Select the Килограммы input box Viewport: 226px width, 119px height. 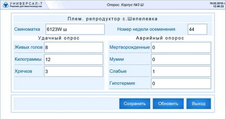tap(73, 59)
